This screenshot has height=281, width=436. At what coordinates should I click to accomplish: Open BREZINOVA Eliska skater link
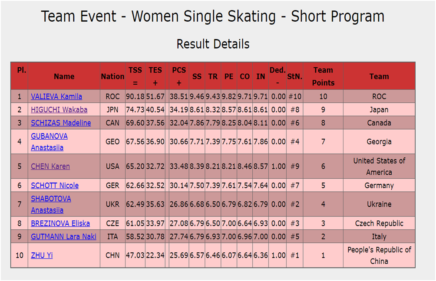click(60, 223)
